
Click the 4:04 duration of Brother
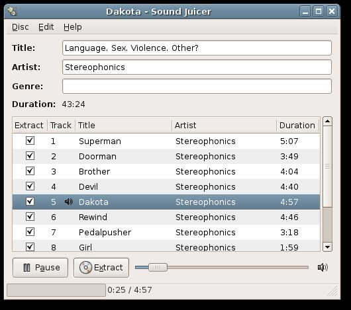coord(289,172)
